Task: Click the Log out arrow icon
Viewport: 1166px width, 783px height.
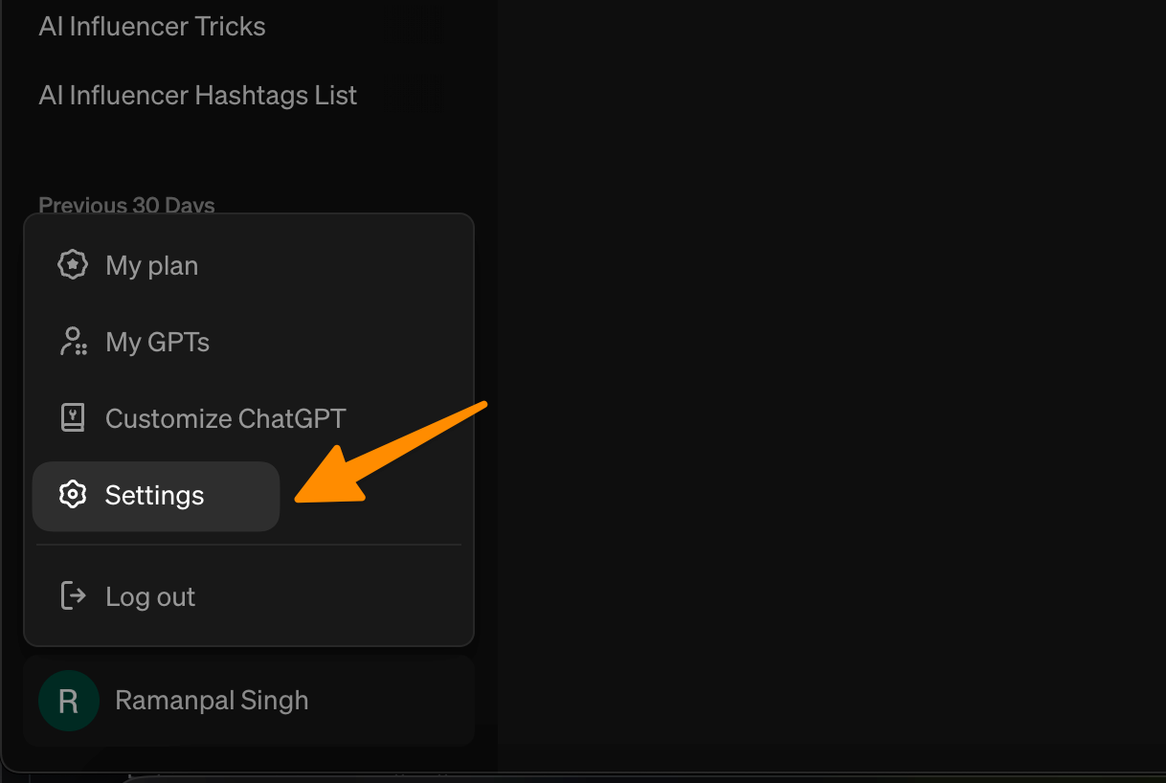Action: click(73, 595)
